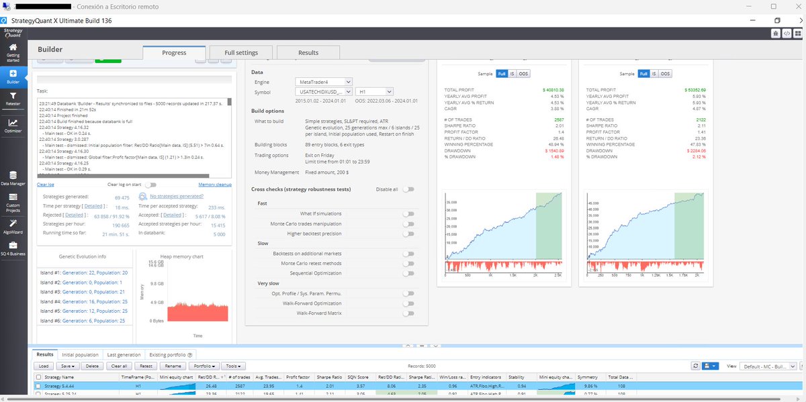Enable Monte Carlo retest methods toggle

tap(408, 264)
